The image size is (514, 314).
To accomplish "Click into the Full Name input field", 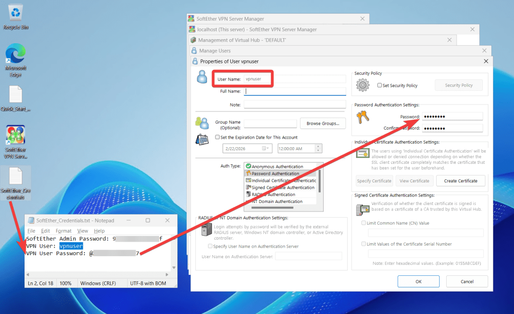I will coord(295,92).
